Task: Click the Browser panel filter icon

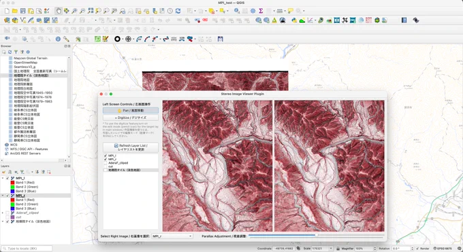Action: tap(16, 52)
